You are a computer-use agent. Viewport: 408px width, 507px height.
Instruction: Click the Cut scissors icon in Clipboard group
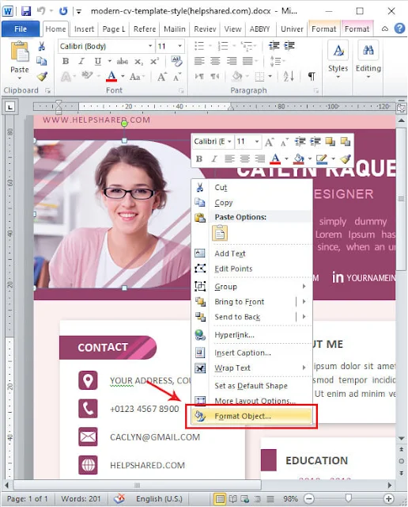click(x=42, y=46)
